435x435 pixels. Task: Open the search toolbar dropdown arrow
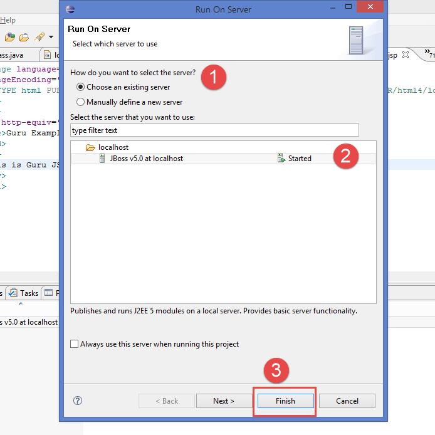pyautogui.click(x=51, y=38)
